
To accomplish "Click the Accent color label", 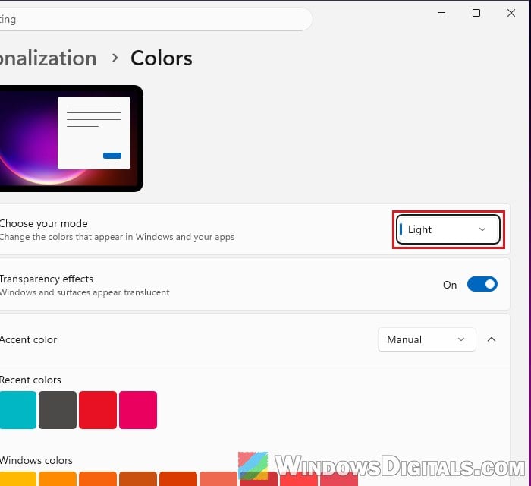I will point(28,339).
